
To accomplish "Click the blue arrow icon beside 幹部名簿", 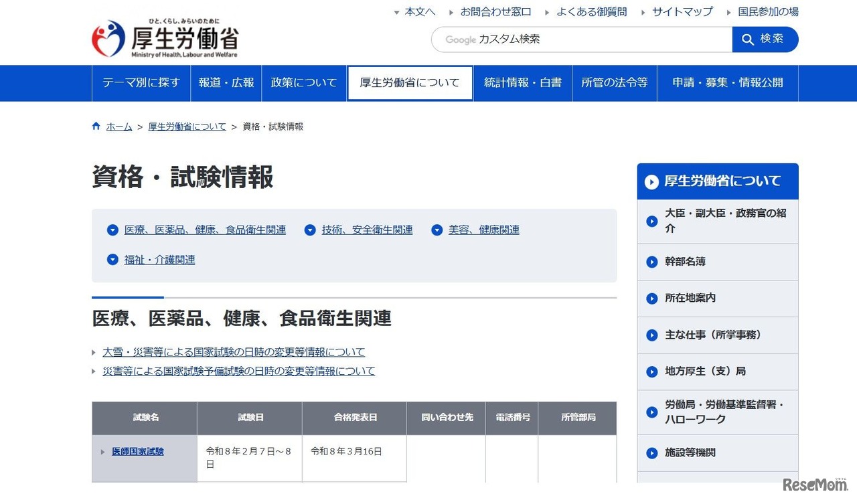I will click(651, 262).
